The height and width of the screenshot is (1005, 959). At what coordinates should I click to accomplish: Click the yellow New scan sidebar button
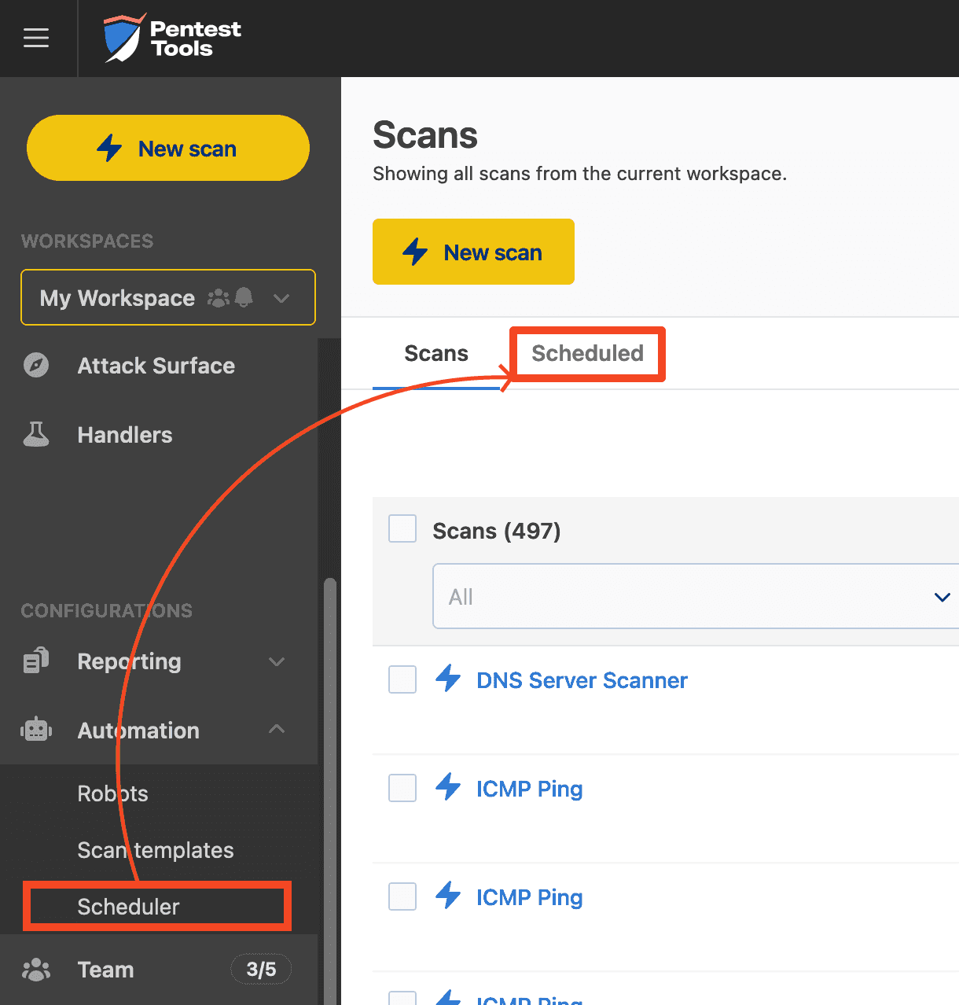(x=168, y=149)
